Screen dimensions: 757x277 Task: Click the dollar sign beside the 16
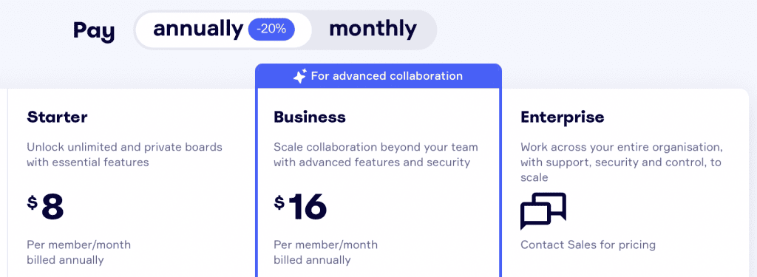point(279,202)
